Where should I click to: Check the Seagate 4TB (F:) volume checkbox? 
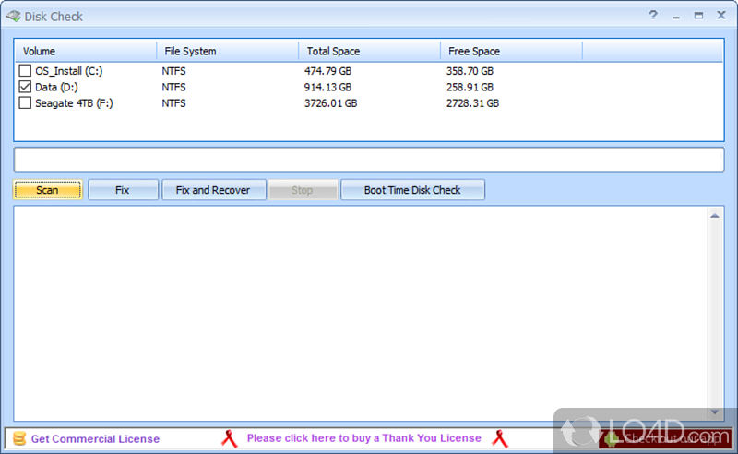25,102
